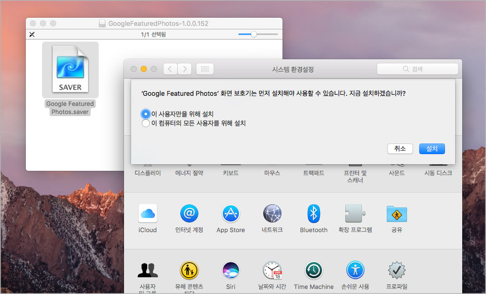
Task: Select the Google Featured Photos.saver file icon
Action: pyautogui.click(x=70, y=69)
